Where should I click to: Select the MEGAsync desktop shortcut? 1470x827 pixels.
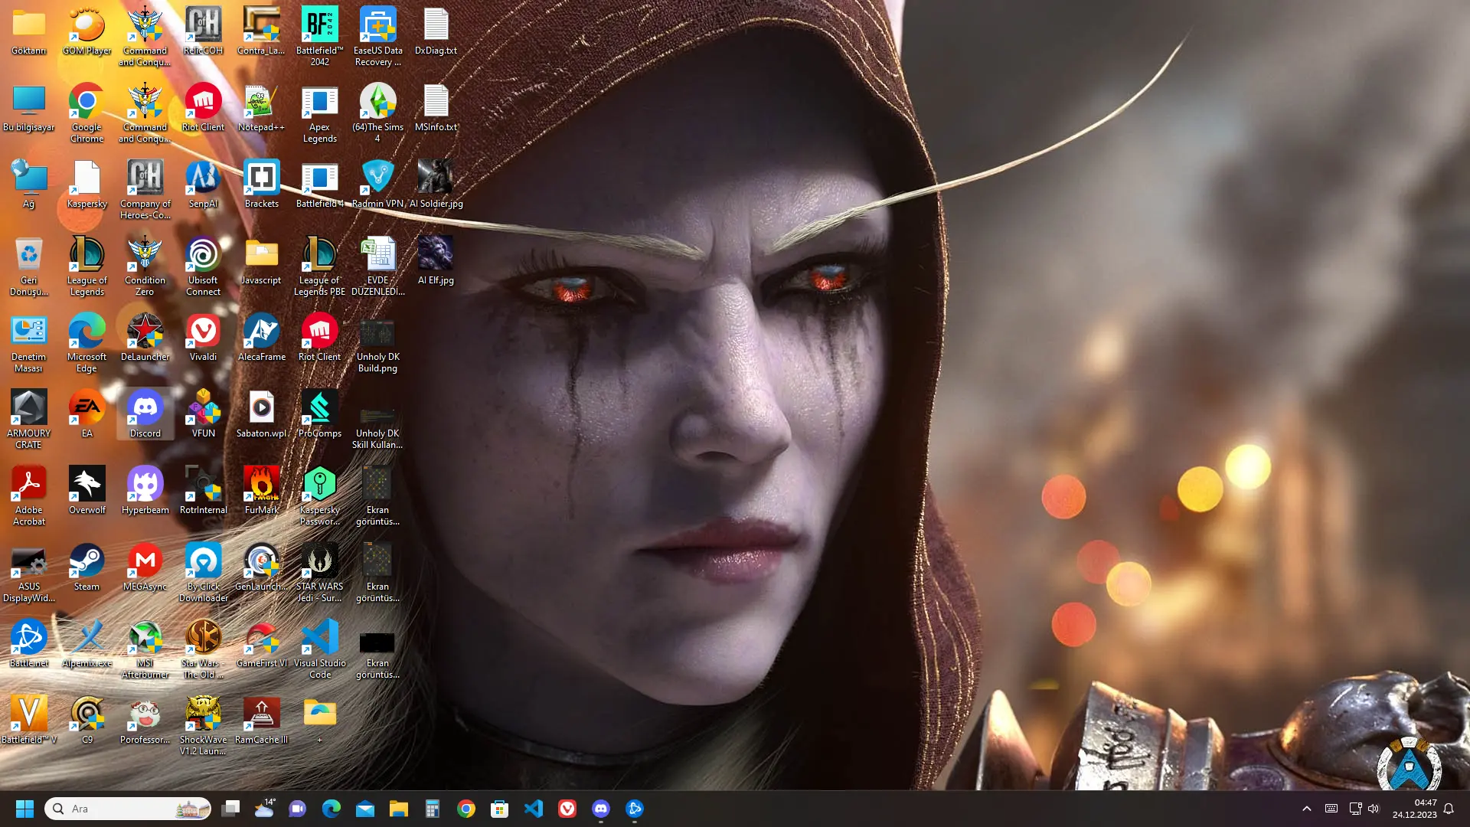[145, 567]
